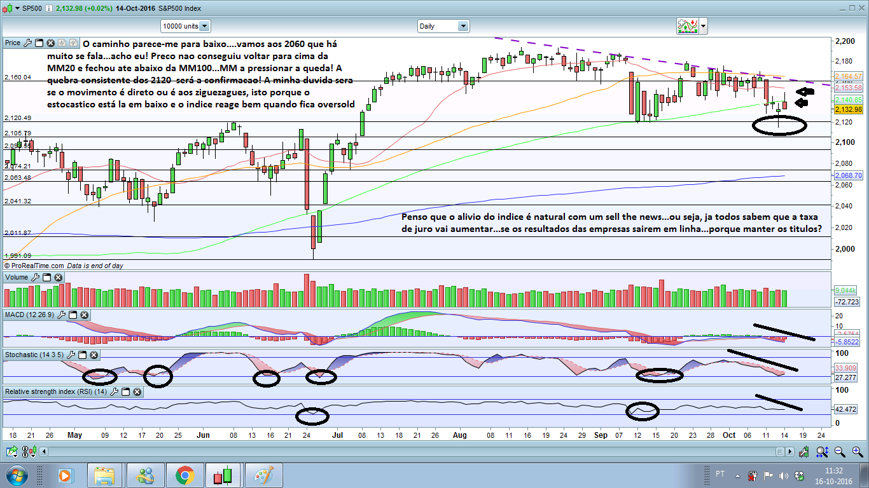Screen dimensions: 869x488
Task: Open the 10000 units dropdown
Action: (x=185, y=26)
